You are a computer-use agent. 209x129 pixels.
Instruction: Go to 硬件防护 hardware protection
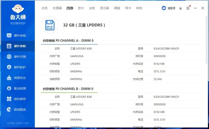pyautogui.click(x=17, y=67)
